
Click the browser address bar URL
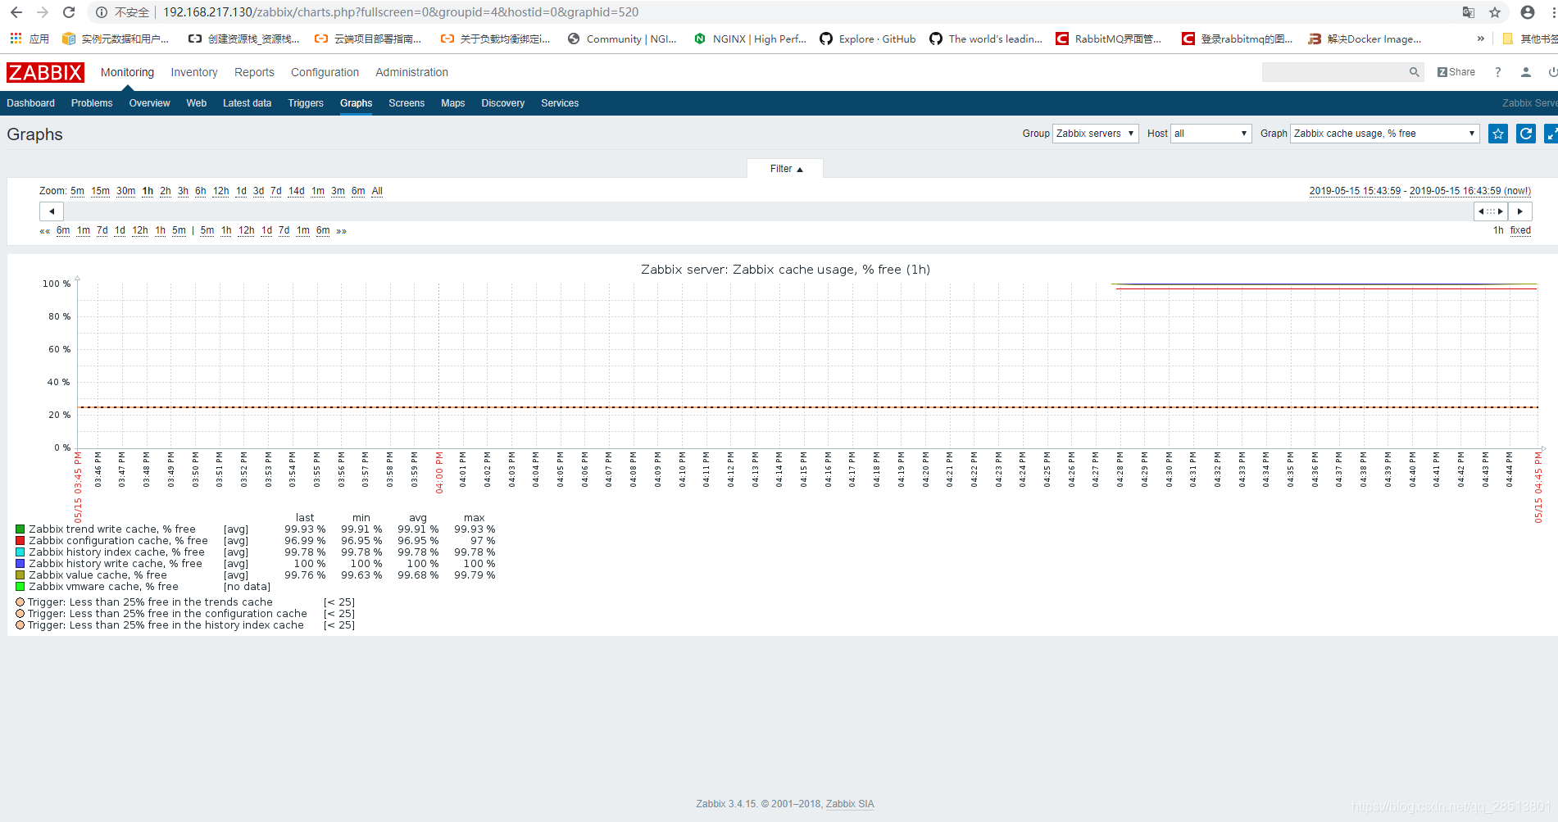point(401,12)
